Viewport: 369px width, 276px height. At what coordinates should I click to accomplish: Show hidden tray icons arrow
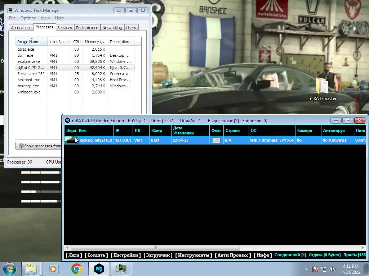(x=306, y=269)
